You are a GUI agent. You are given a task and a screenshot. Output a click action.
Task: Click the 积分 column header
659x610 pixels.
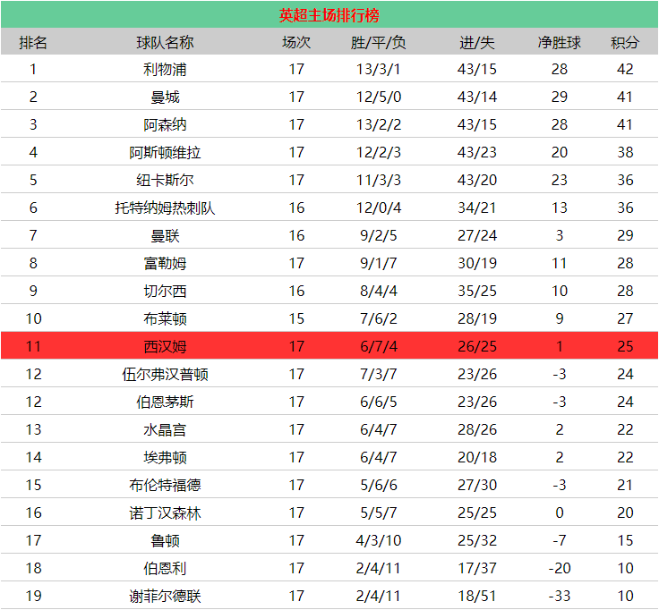[x=625, y=42]
